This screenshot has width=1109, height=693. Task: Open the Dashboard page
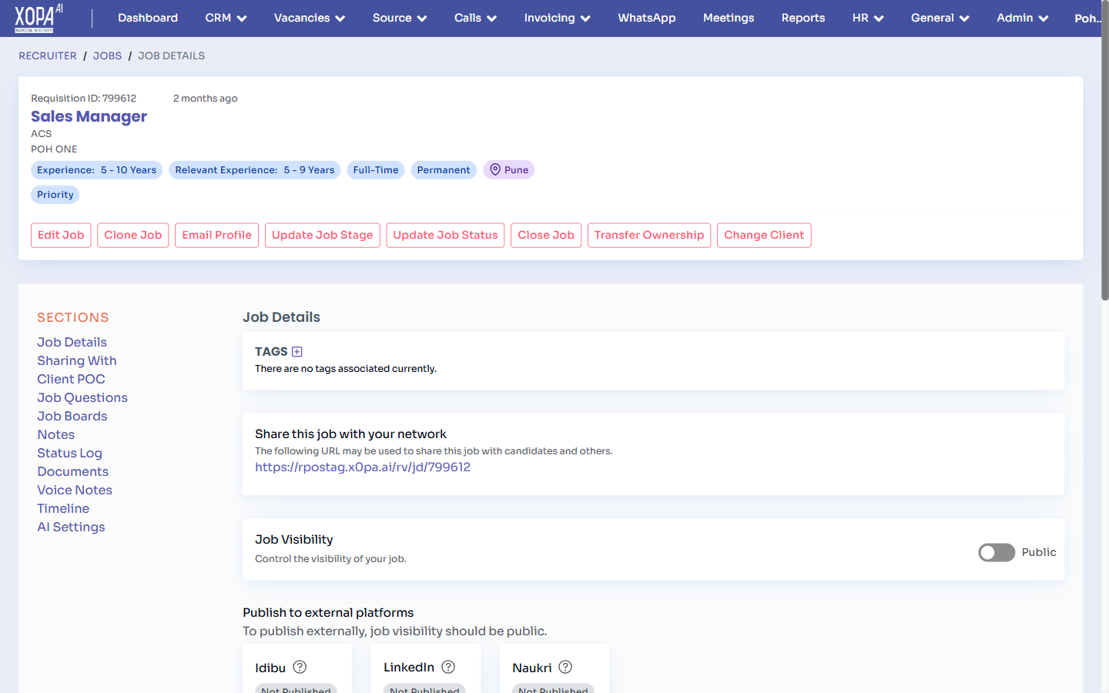148,18
